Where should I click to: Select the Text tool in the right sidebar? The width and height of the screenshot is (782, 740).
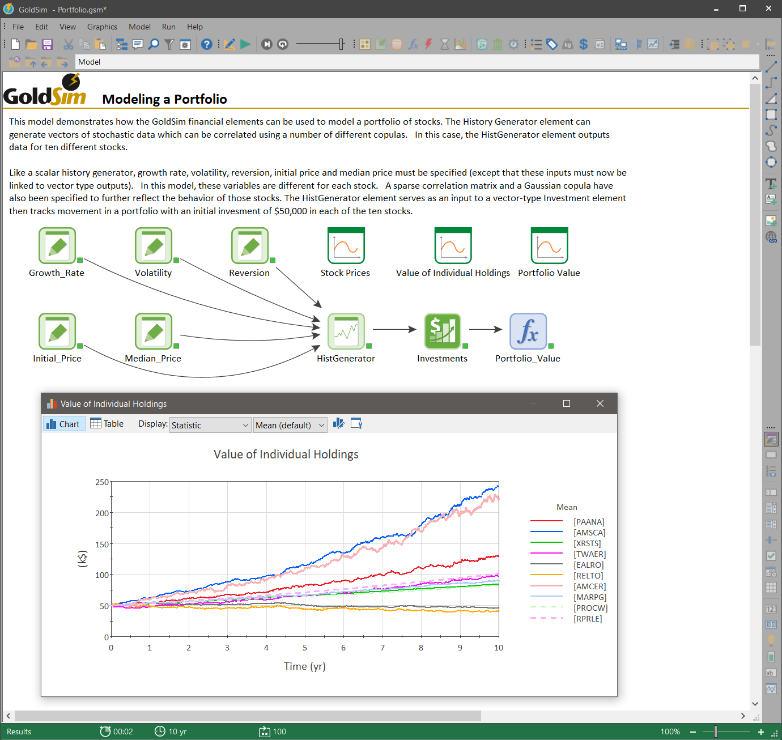click(771, 184)
